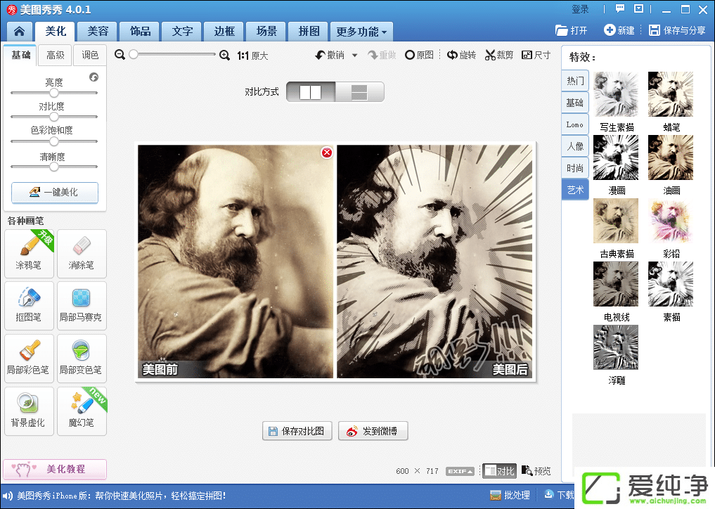This screenshot has height=509, width=715.
Task: Click the 裁剪 crop scissors icon
Action: point(491,55)
